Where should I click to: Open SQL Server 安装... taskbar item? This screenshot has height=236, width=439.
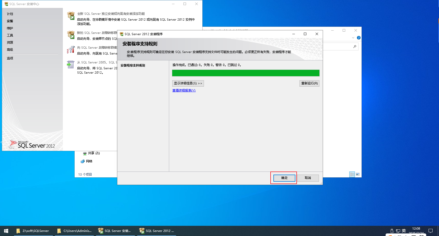(115, 231)
